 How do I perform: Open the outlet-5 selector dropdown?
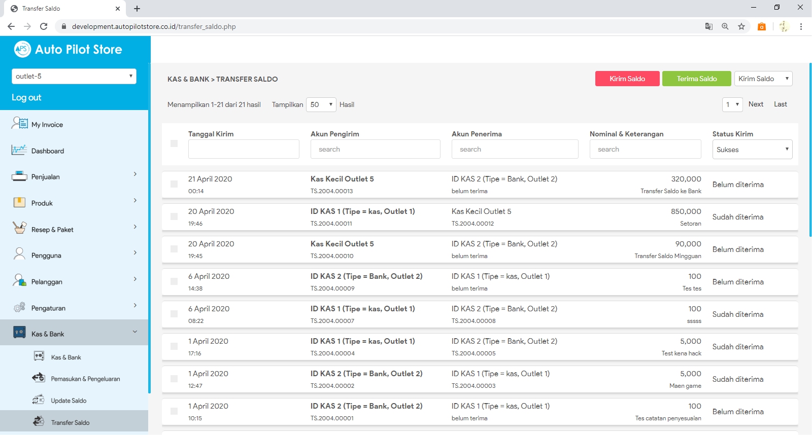pos(74,76)
